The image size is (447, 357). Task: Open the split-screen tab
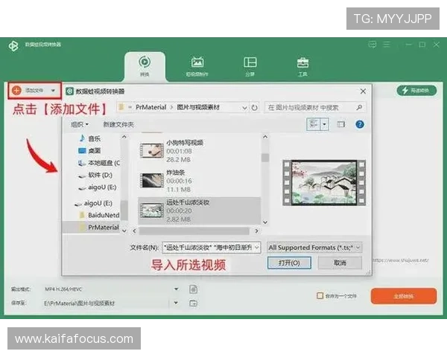click(x=250, y=66)
